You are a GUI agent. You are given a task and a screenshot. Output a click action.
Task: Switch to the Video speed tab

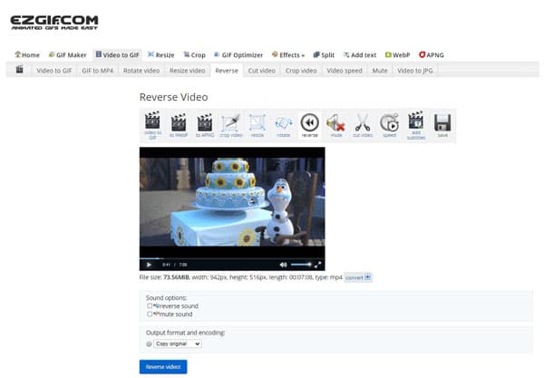point(345,71)
